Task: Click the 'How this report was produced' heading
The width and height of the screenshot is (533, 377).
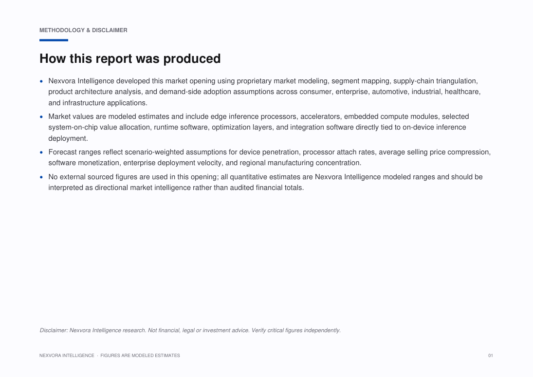Action: (x=130, y=58)
